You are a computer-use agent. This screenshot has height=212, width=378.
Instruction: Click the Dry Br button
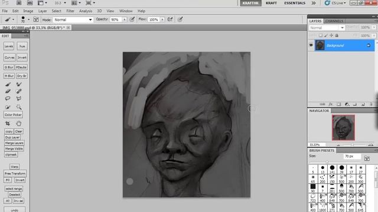coord(22,76)
